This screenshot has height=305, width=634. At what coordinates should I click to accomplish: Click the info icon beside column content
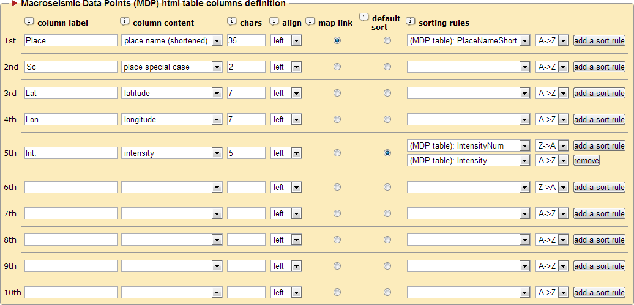pyautogui.click(x=125, y=21)
